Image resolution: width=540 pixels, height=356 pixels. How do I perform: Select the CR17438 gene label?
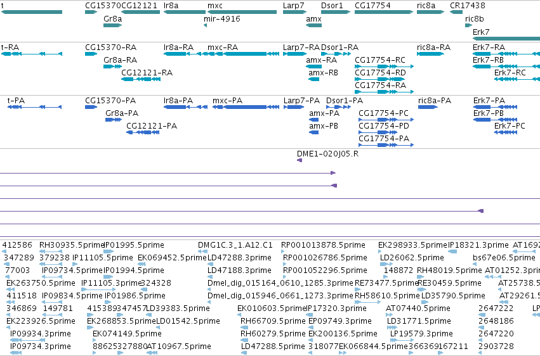(x=467, y=6)
